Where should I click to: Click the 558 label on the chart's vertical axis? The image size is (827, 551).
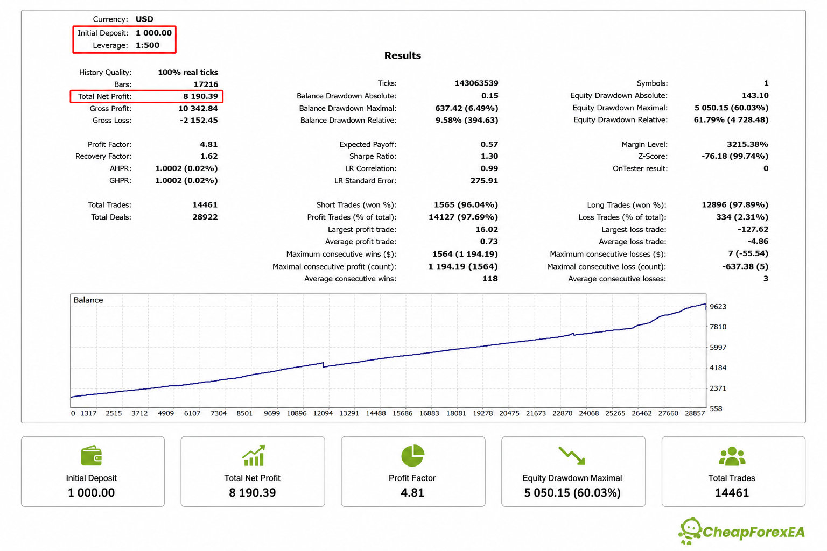716,409
